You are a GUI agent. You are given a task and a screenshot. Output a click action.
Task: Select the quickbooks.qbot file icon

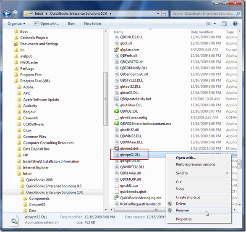tap(116, 192)
